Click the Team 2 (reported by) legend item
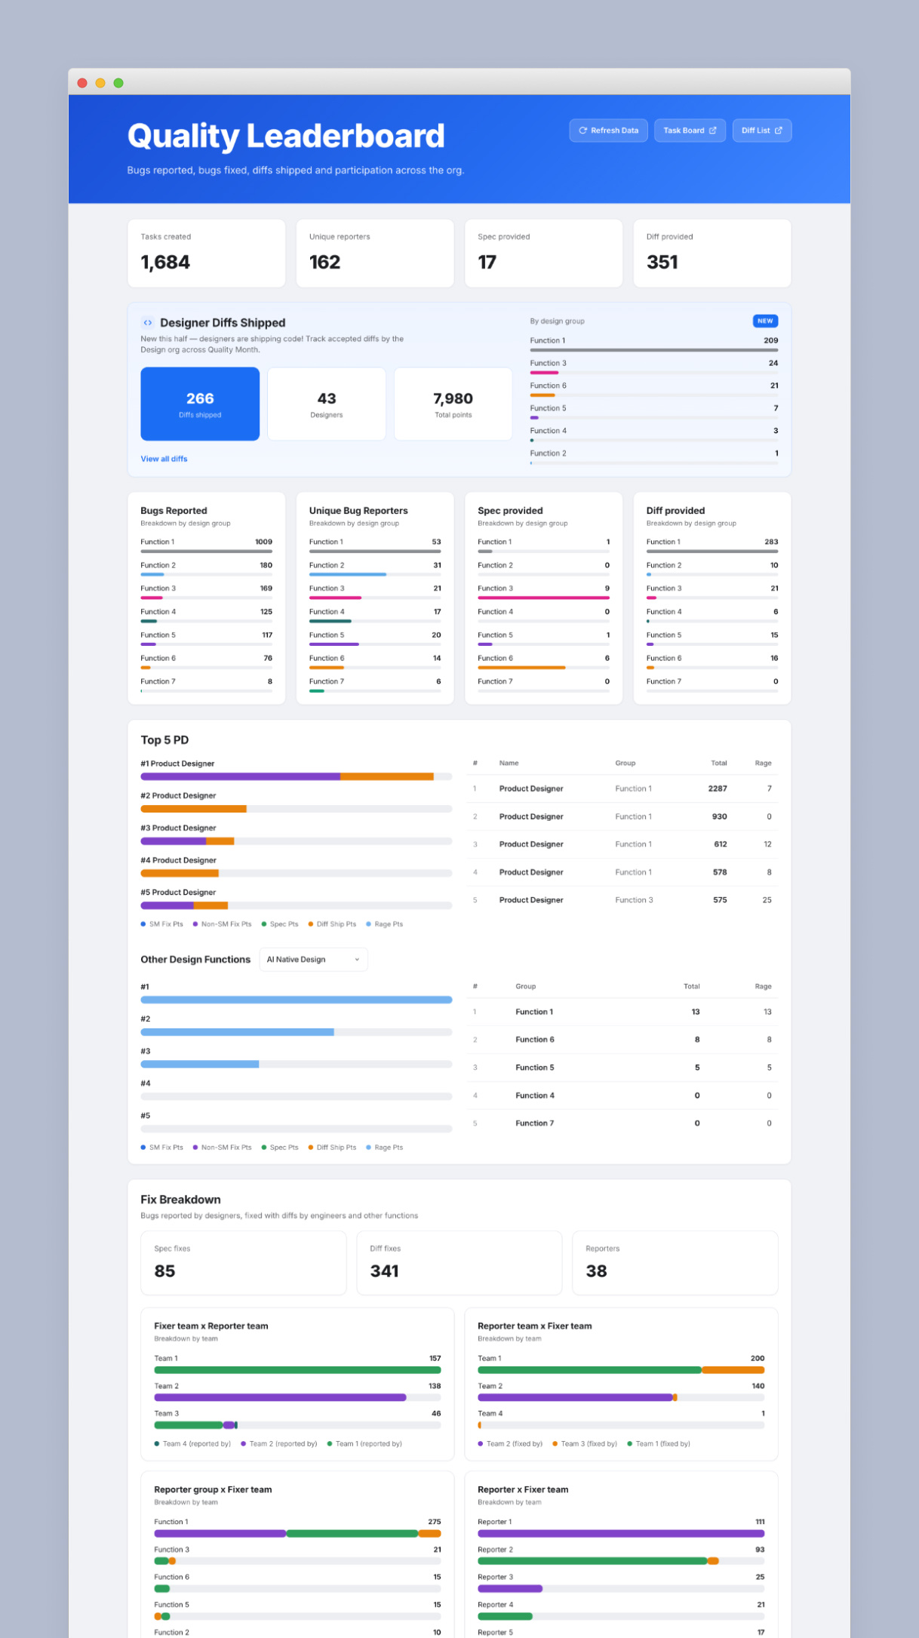The height and width of the screenshot is (1638, 919). pyautogui.click(x=278, y=1443)
